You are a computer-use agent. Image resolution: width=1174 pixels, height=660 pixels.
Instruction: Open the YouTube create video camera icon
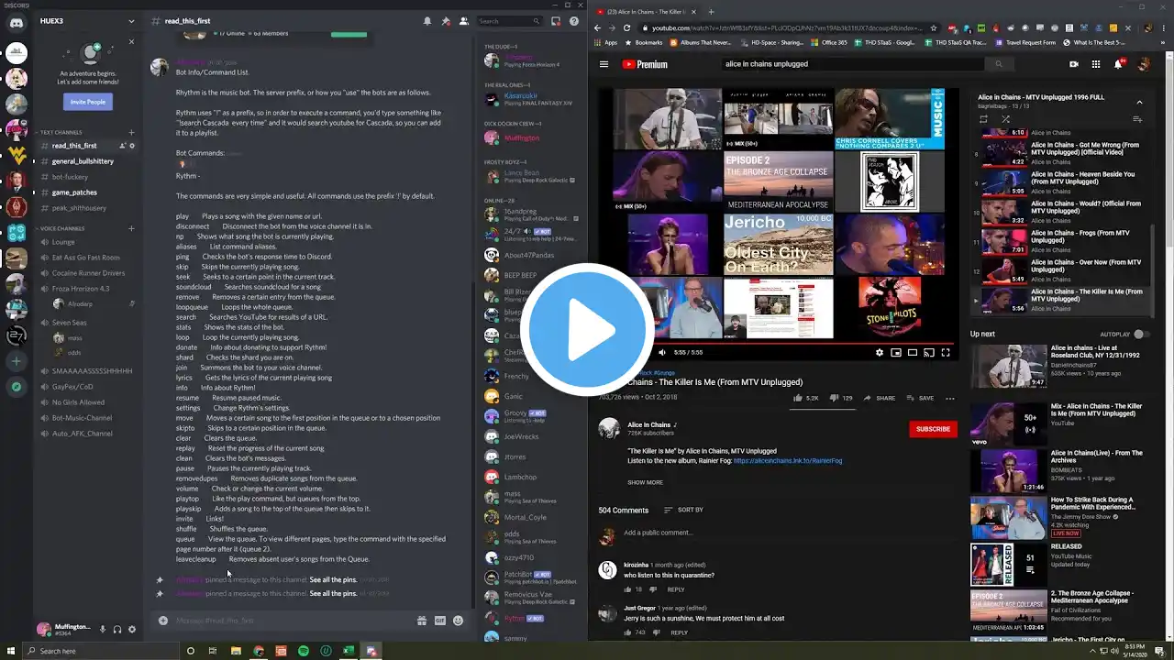[x=1074, y=64]
